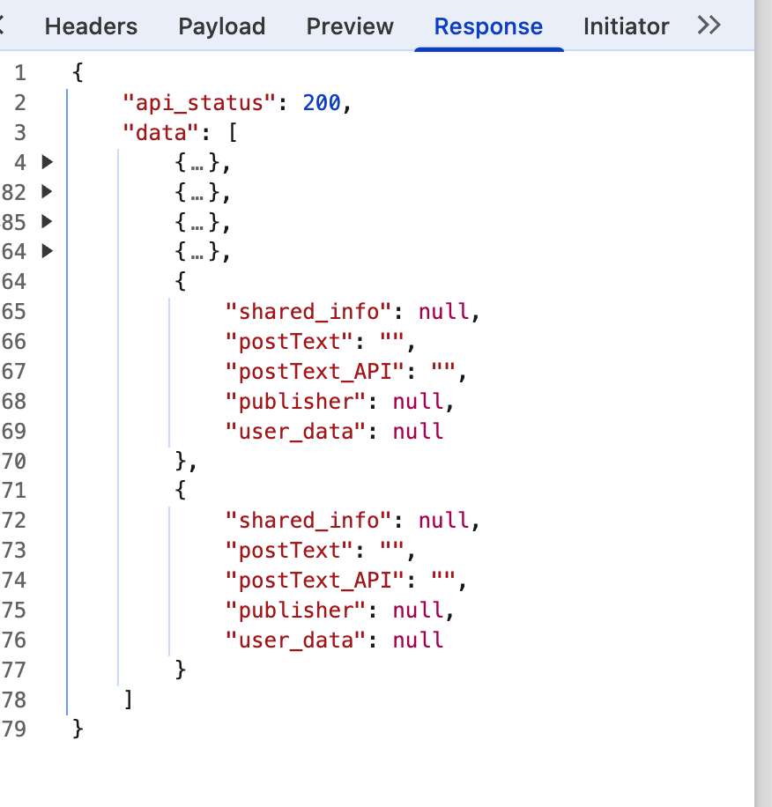Close the request details panel
Screen dimensions: 772x807
3,26
